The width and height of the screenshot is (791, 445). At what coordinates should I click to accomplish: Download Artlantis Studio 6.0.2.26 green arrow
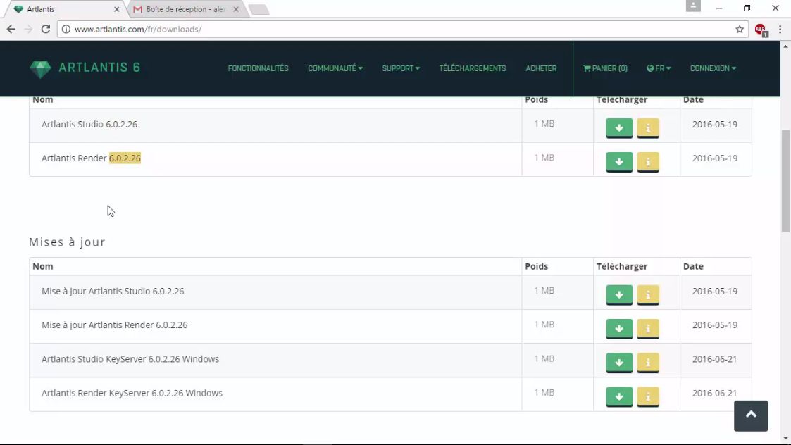pos(619,127)
